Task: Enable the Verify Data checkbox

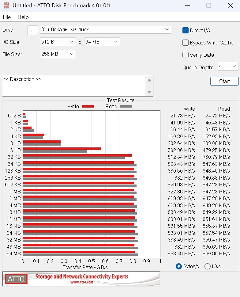Action: click(185, 55)
